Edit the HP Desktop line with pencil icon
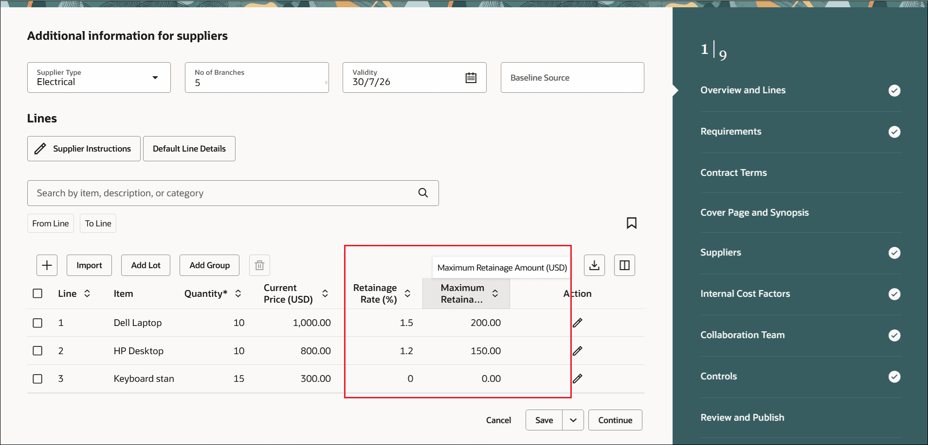The height and width of the screenshot is (445, 928). point(578,351)
